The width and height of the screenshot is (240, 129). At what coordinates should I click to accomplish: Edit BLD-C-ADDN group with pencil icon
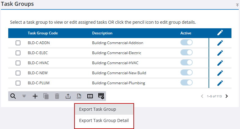click(x=220, y=43)
